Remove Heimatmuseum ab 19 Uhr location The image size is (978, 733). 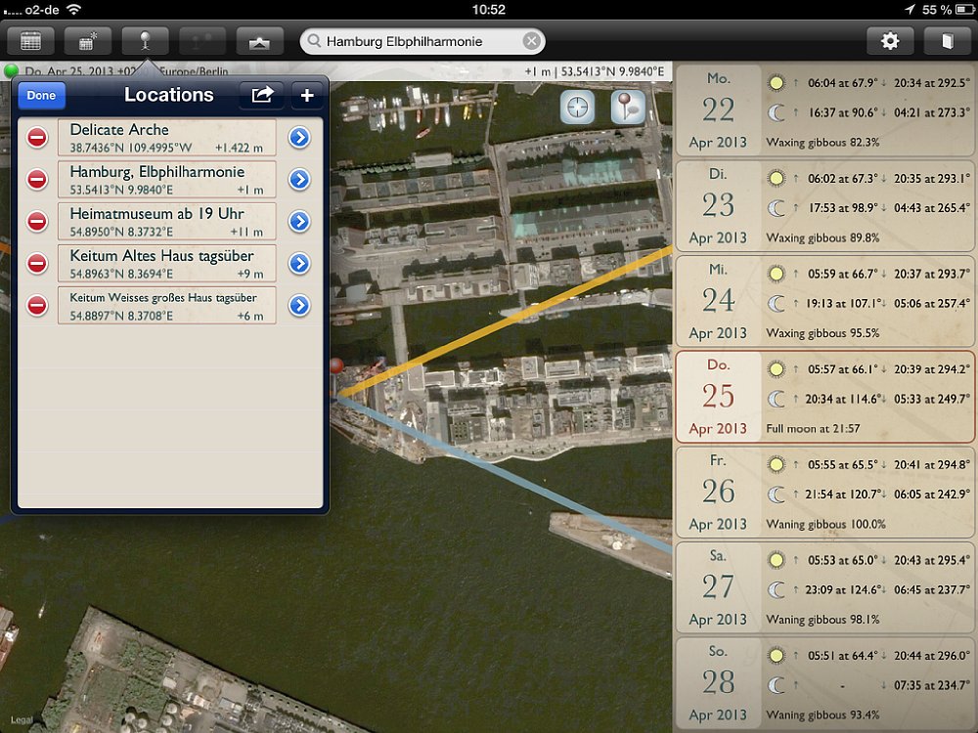(x=37, y=221)
